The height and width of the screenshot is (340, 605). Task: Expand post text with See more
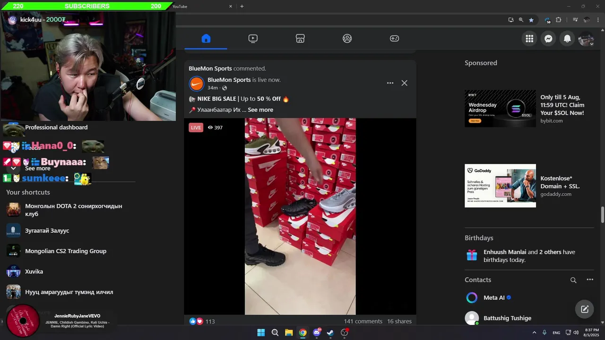pyautogui.click(x=260, y=110)
